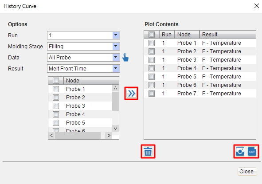
Task: Click the node list scroll down arrow
Action: (x=115, y=129)
